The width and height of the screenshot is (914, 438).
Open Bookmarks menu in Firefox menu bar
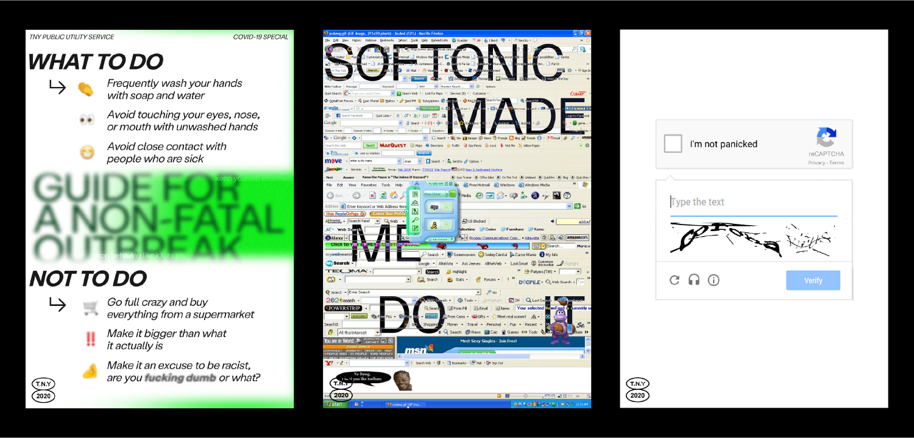click(387, 40)
